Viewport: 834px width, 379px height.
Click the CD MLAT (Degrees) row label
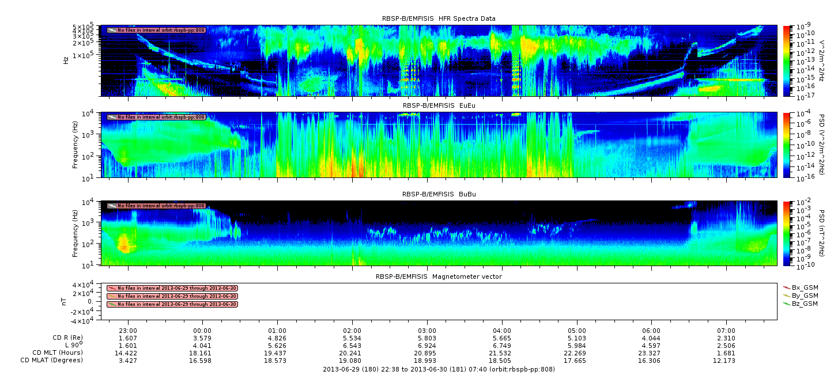click(52, 361)
